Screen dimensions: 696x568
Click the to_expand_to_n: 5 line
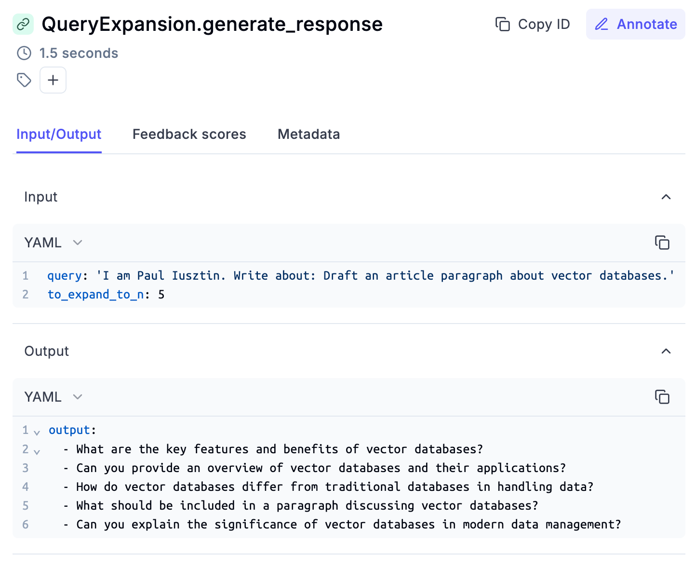(x=106, y=295)
